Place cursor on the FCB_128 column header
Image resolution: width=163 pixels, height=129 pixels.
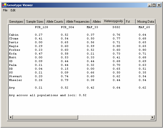coord(41,27)
